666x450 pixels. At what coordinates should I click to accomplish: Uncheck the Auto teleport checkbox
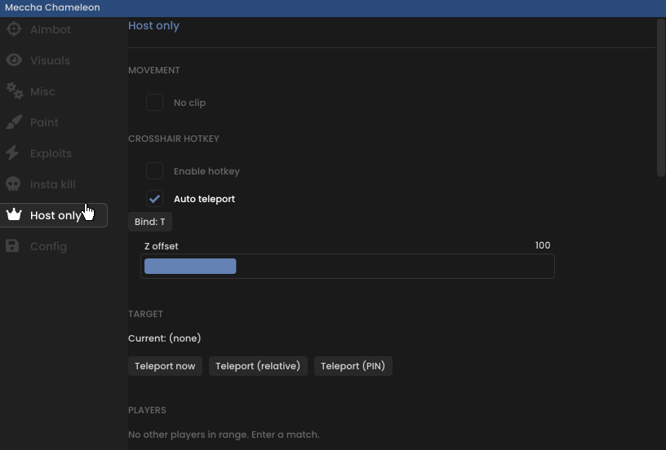154,198
